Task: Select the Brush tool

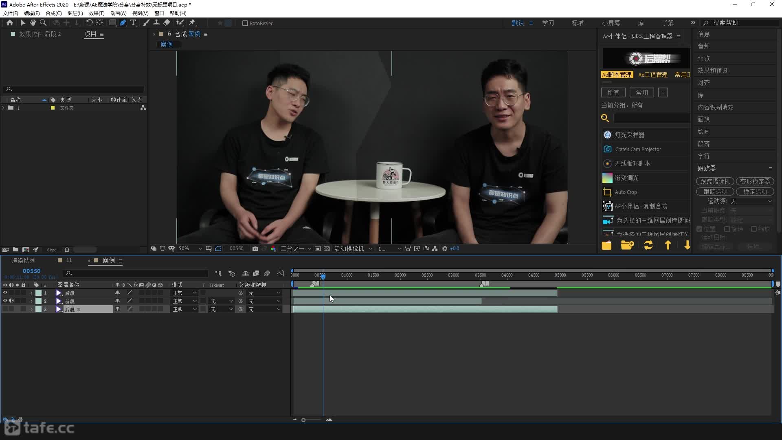Action: point(146,23)
